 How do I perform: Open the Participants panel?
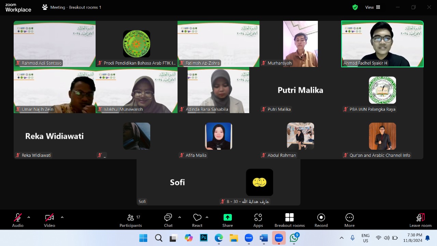coord(130,220)
